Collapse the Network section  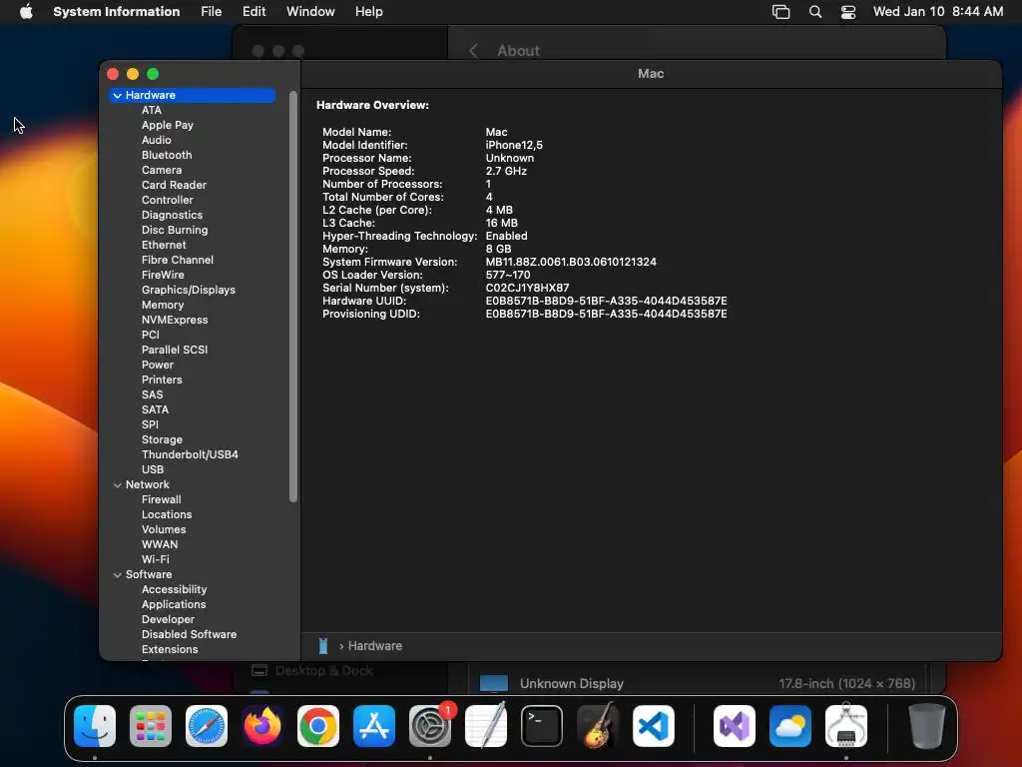pyautogui.click(x=118, y=484)
